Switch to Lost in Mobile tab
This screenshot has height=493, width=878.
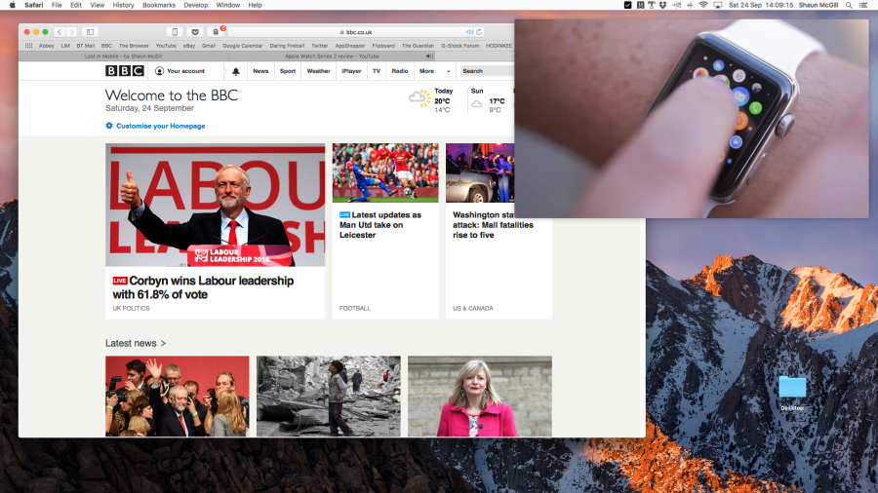point(123,56)
